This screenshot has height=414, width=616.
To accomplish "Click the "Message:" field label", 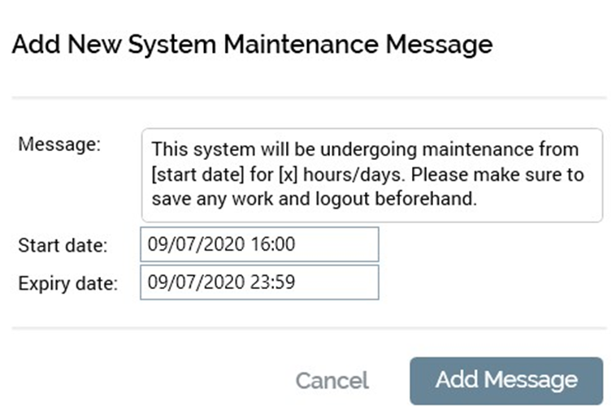I will 59,144.
